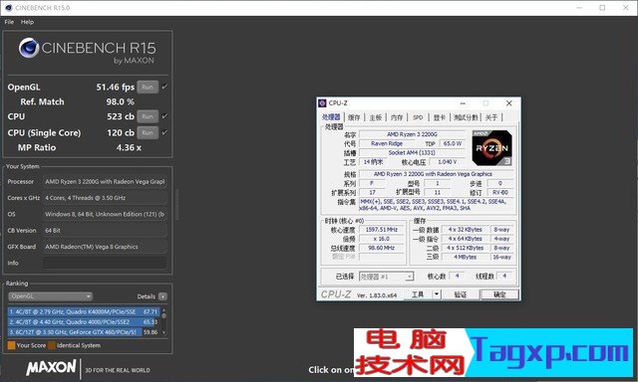The width and height of the screenshot is (638, 382).
Task: Switch to the 主板 tab in CPU-Z
Action: 375,117
